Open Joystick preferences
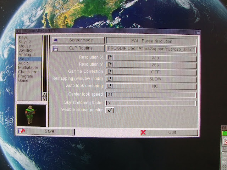This screenshot has height=170, width=227. click(x=26, y=50)
